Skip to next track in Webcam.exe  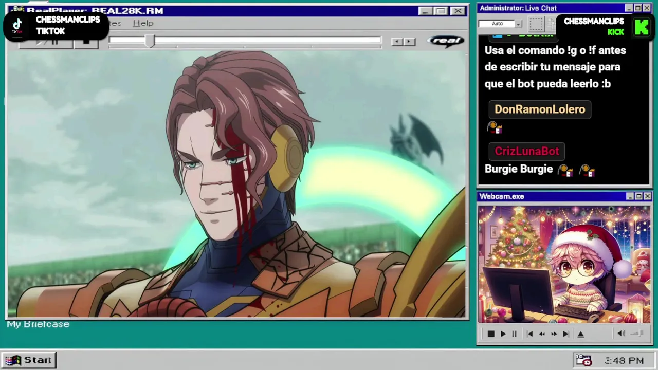[565, 334]
